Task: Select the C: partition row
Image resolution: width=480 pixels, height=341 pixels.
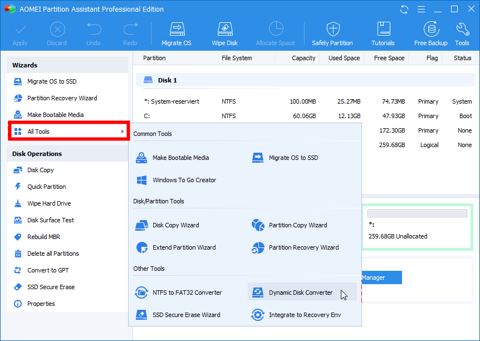Action: pos(307,116)
